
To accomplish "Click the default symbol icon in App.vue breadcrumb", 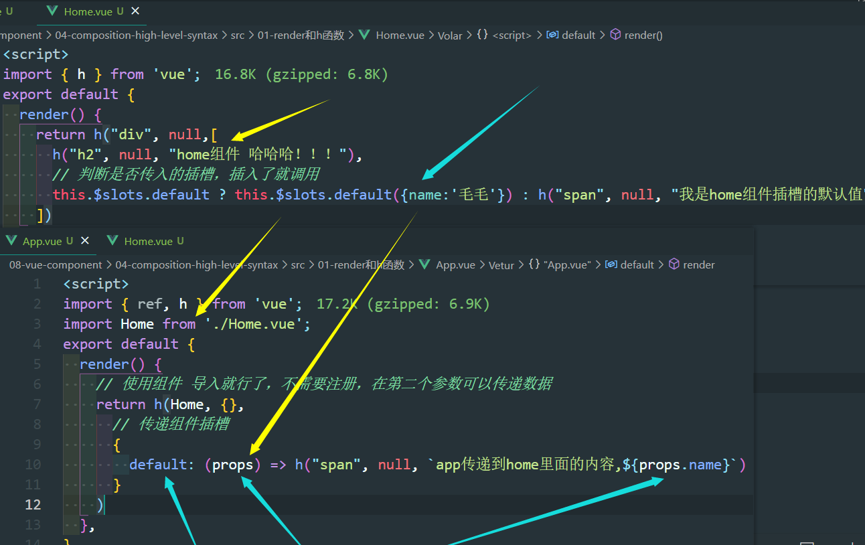I will pyautogui.click(x=611, y=264).
